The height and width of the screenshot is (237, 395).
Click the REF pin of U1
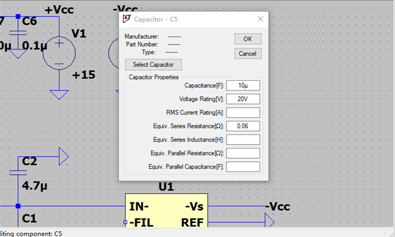tap(192, 222)
